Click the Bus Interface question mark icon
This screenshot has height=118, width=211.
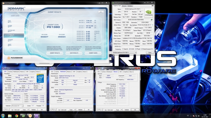(x=152, y=25)
